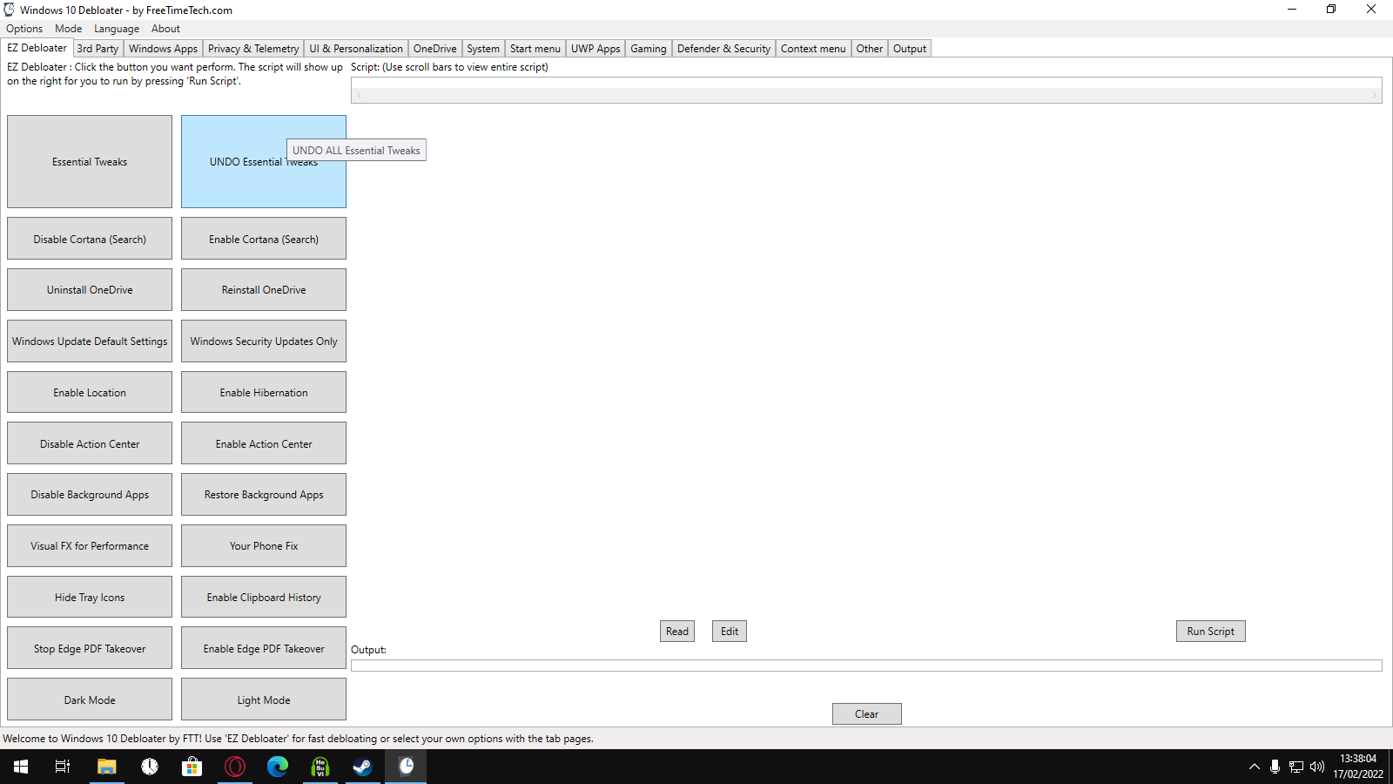
Task: Open the Mode menu
Action: 68,29
